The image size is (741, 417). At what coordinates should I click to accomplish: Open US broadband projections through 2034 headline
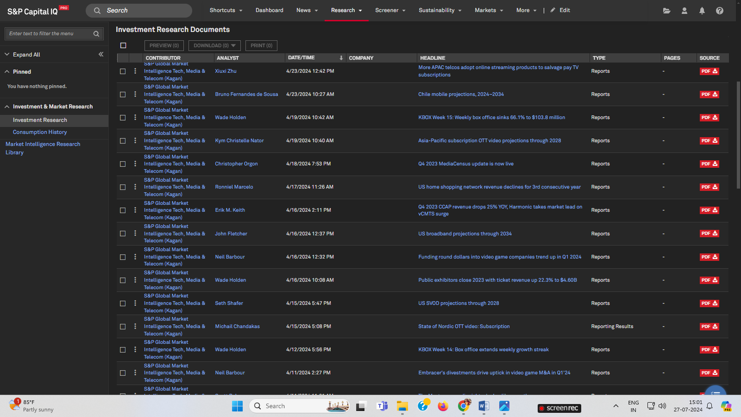click(465, 234)
